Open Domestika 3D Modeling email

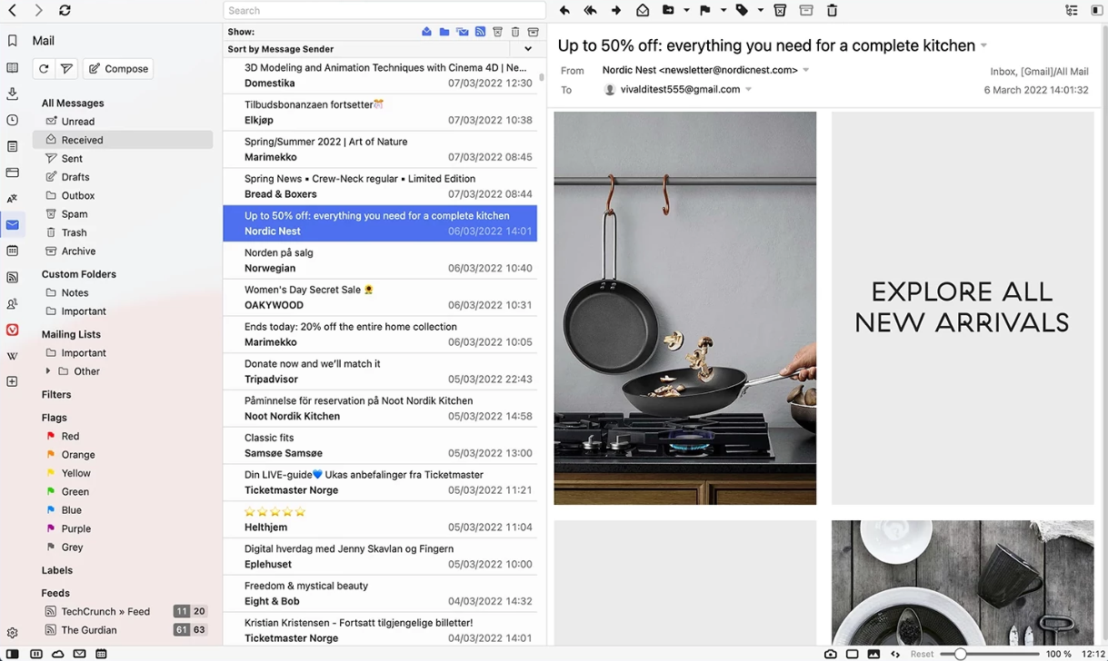pos(380,75)
